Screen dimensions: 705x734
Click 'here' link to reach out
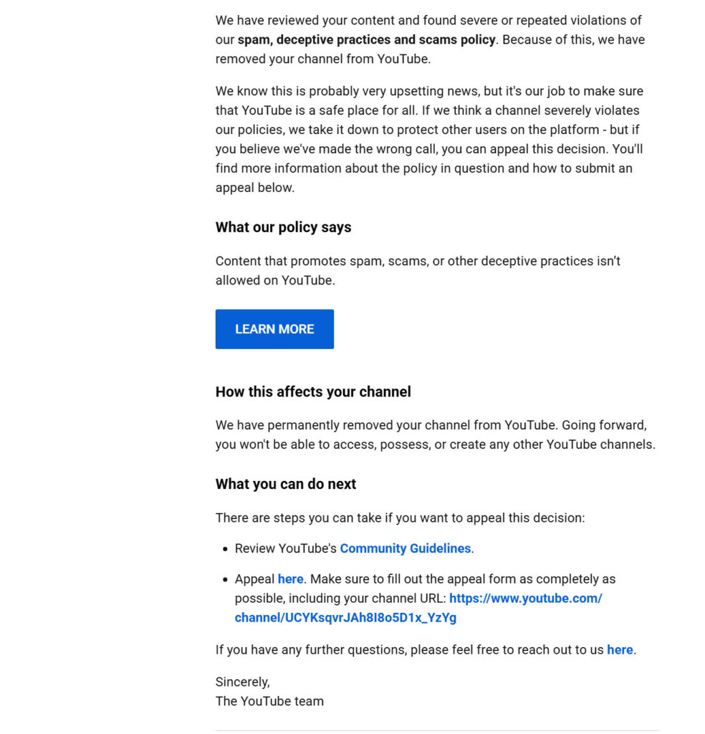pos(619,650)
